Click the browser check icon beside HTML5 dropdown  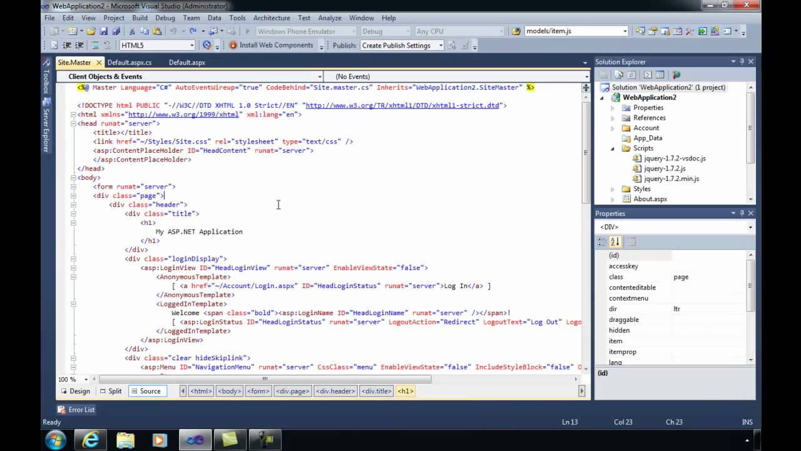[207, 45]
